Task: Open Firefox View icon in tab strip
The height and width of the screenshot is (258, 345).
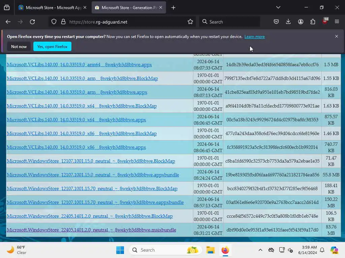Action: coord(7,7)
